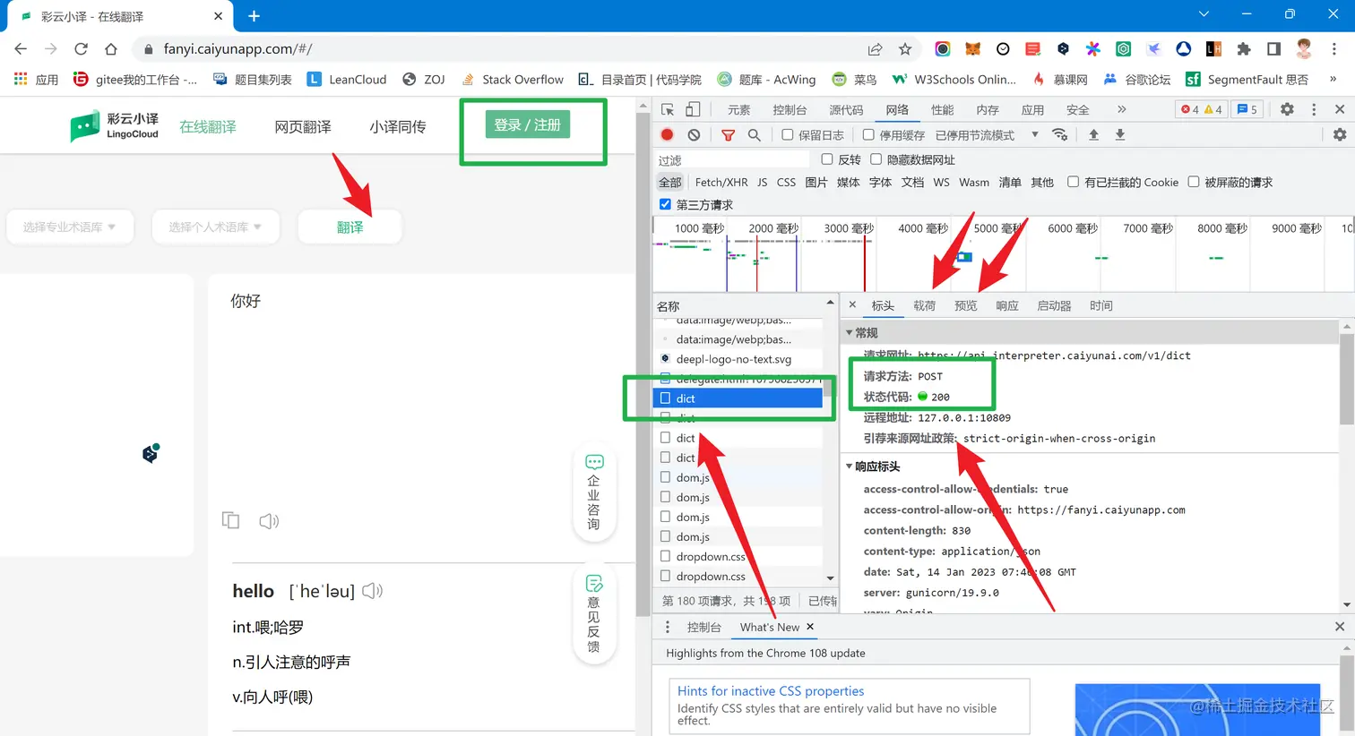Viewport: 1355px width, 736px height.
Task: Switch to 元素 DevTools tab
Action: pos(739,109)
